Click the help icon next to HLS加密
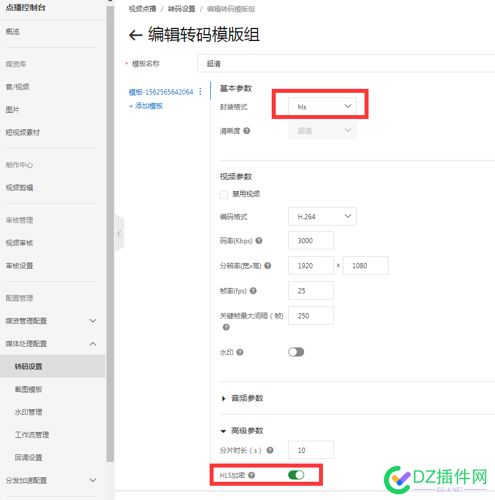495x500 pixels. pos(252,476)
